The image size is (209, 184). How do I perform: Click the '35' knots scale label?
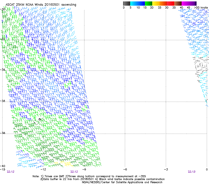coord(174,8)
